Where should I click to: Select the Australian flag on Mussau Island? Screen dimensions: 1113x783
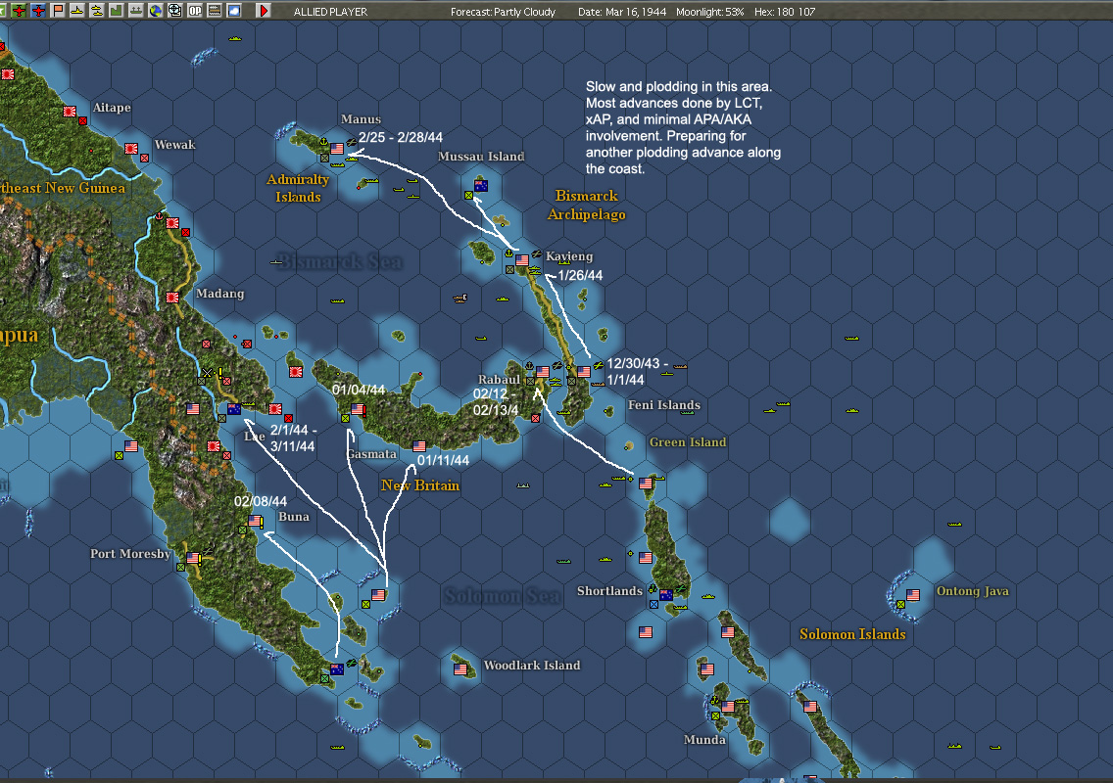[480, 186]
